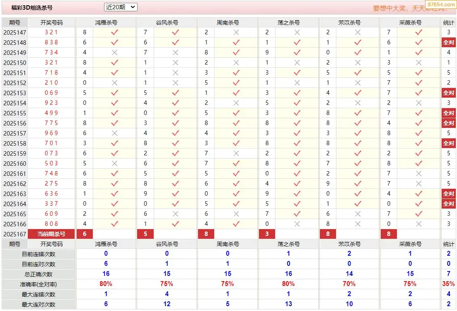Click the check mark for 周南杀号 in row 2025153
This screenshot has width=457, height=311.
(236, 93)
